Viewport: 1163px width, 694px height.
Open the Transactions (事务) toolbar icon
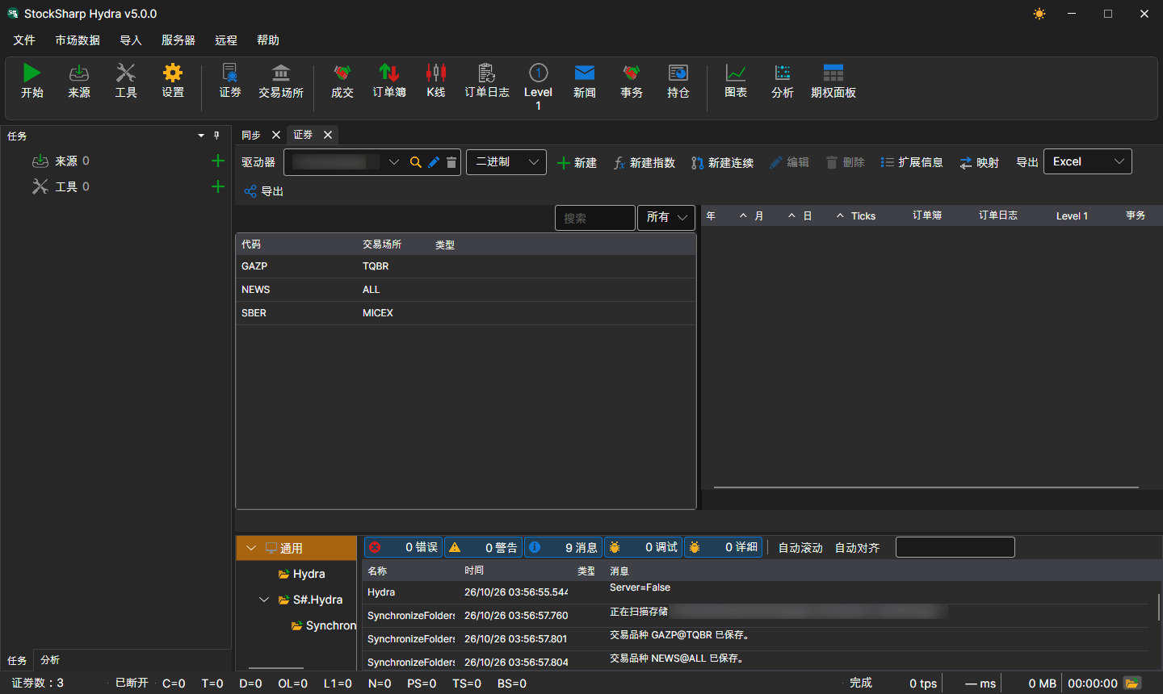631,73
